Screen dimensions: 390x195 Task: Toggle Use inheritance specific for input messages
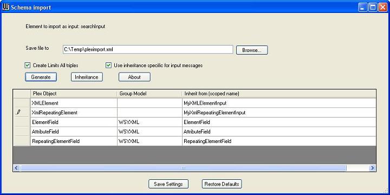coord(108,66)
